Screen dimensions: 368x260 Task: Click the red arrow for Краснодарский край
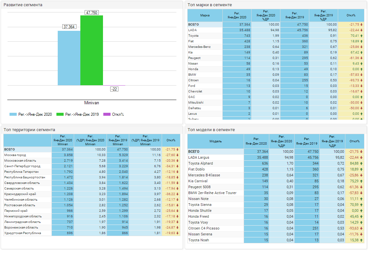(x=177, y=194)
